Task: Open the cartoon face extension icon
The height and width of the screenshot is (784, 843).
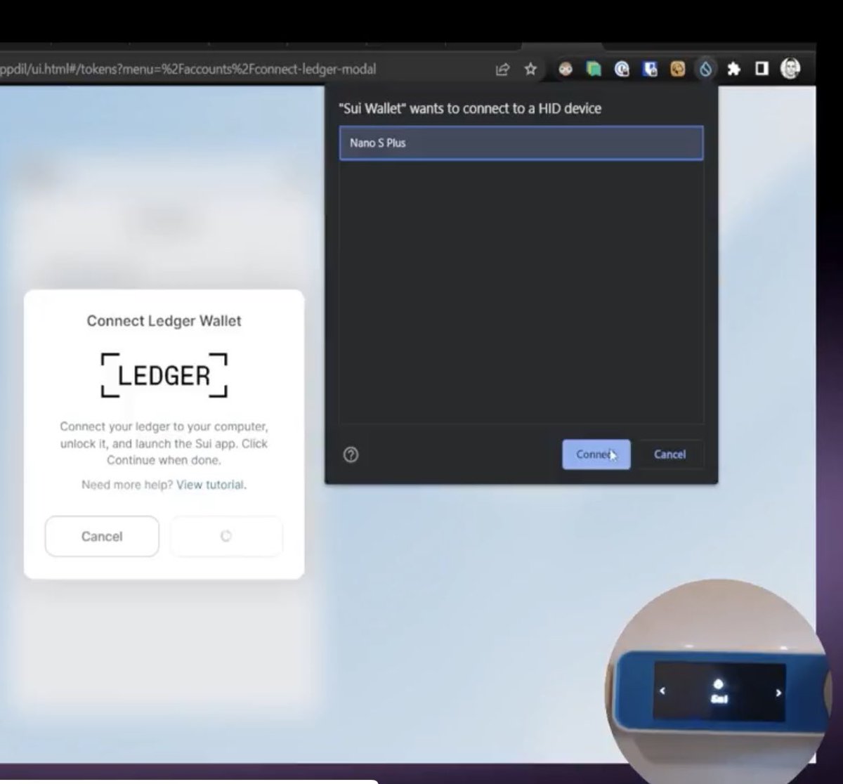Action: [x=566, y=69]
